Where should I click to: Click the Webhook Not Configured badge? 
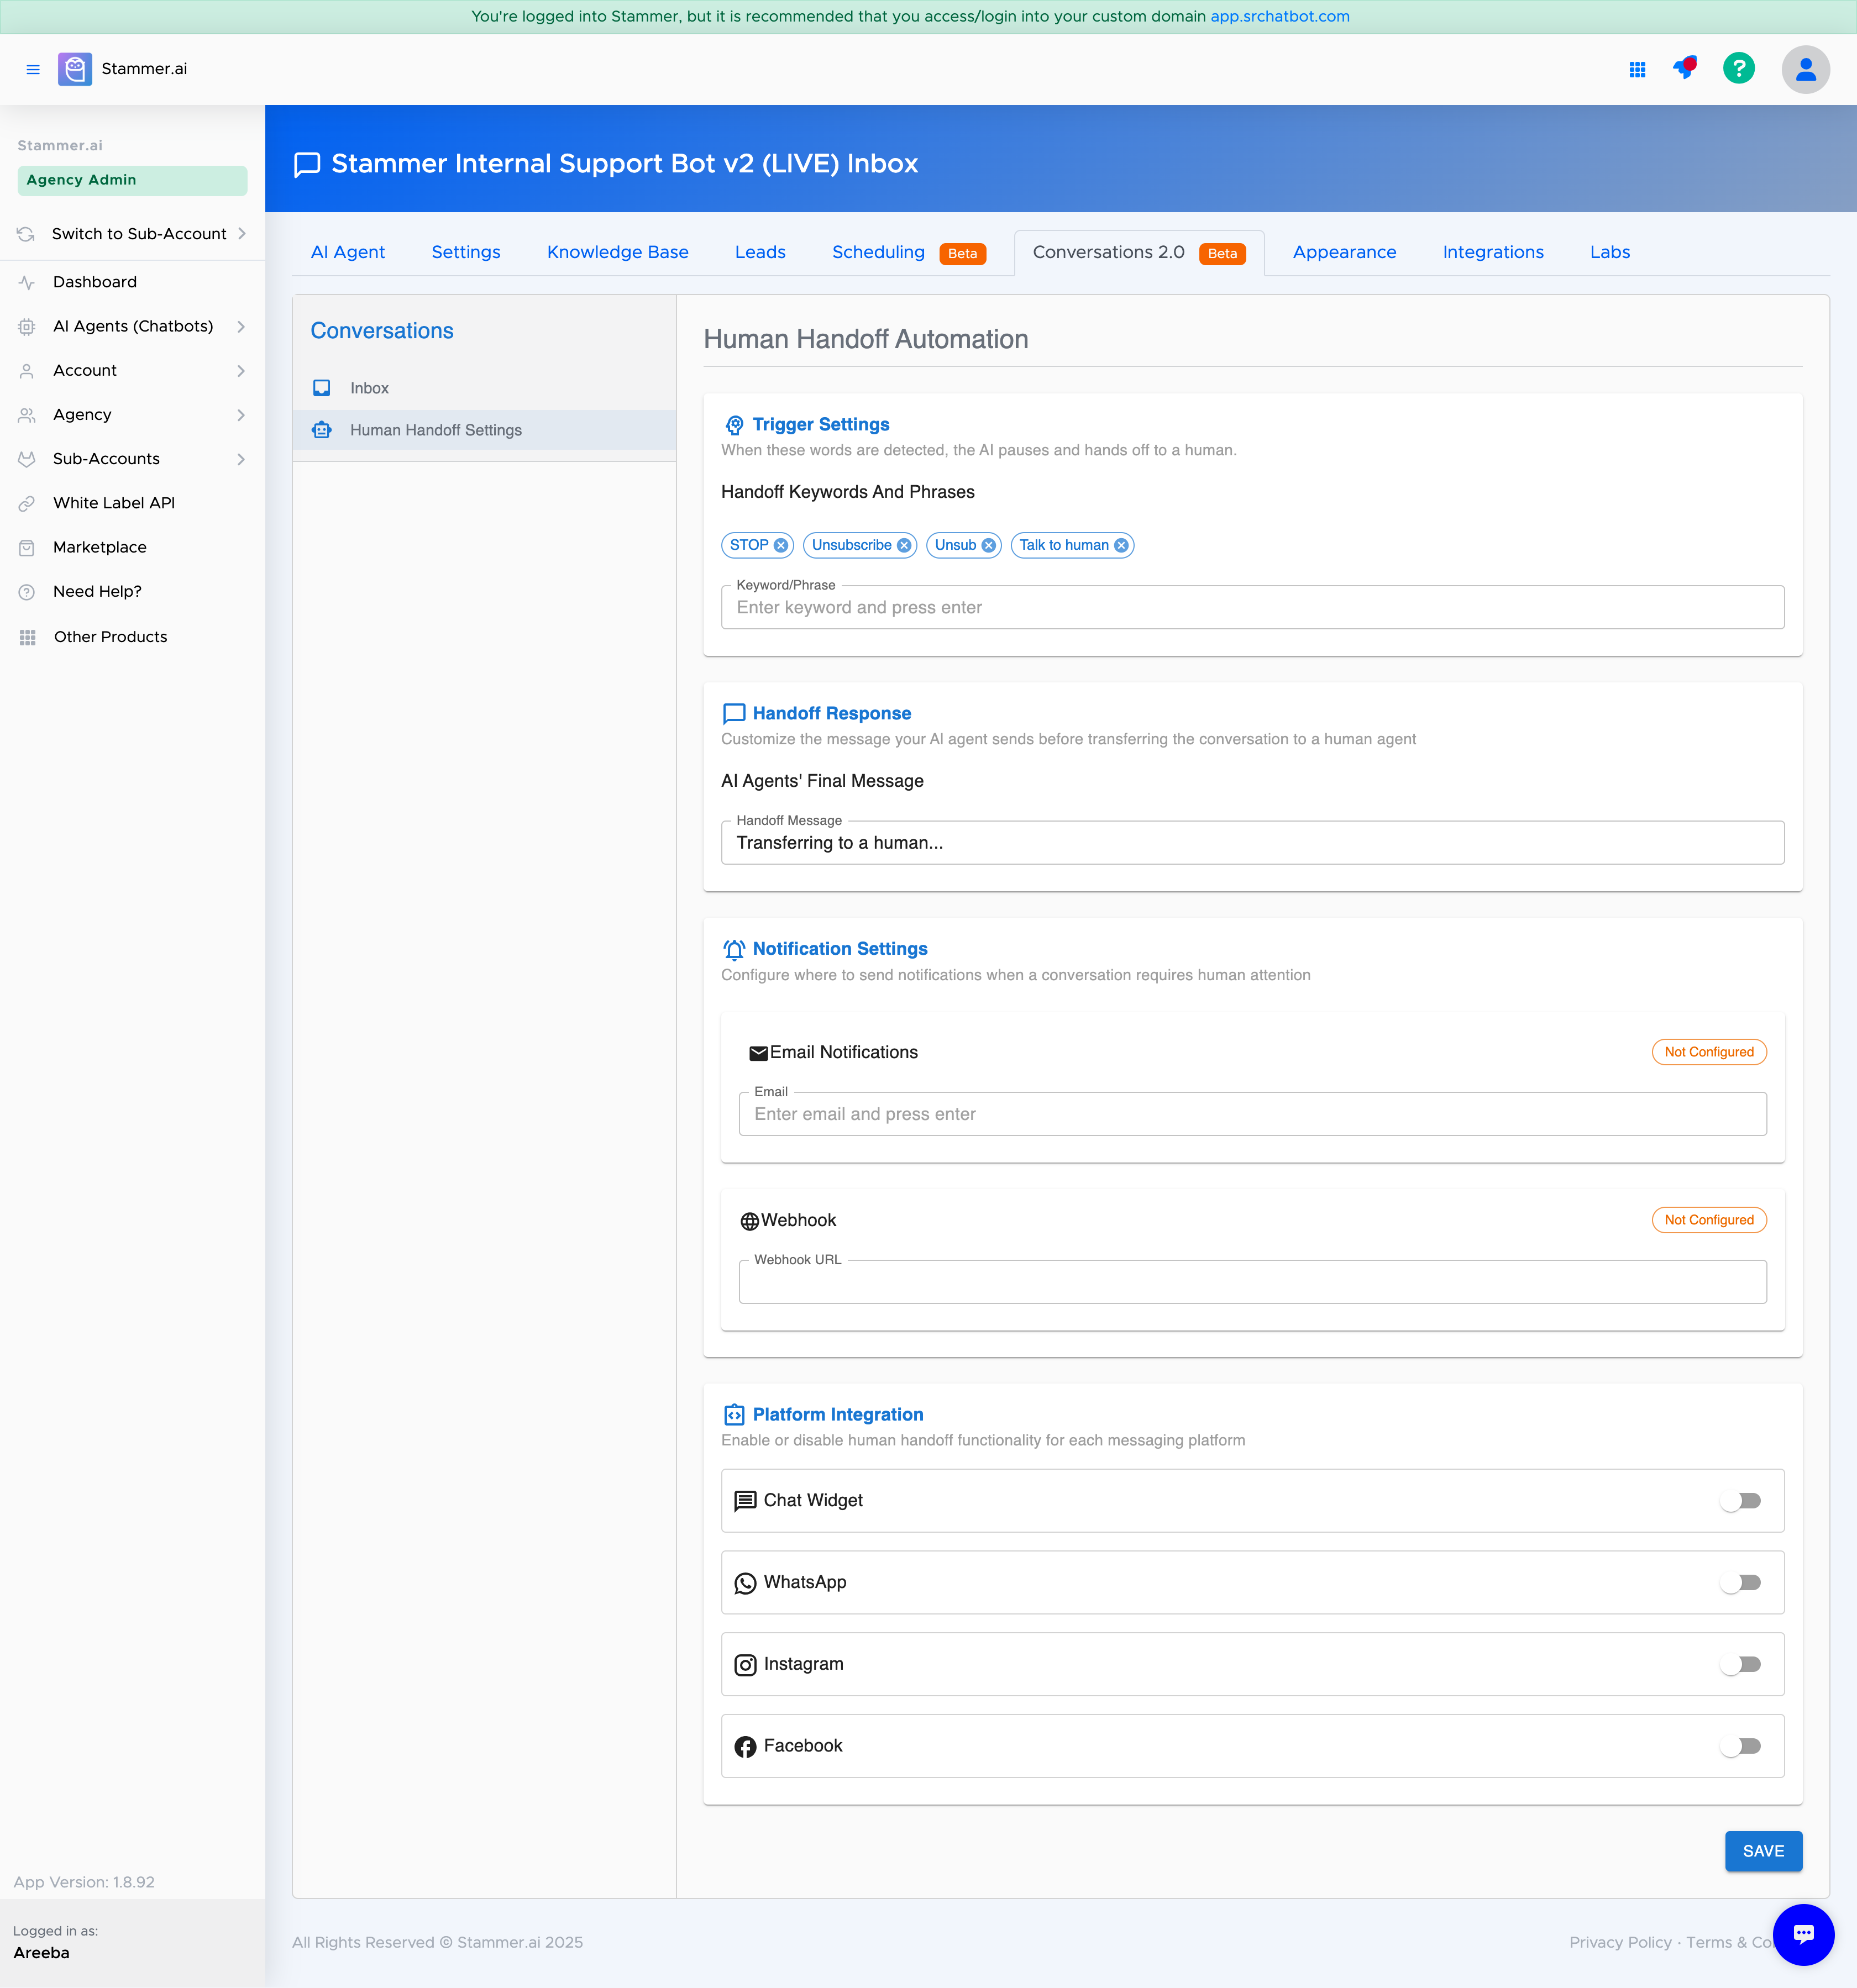click(1709, 1220)
